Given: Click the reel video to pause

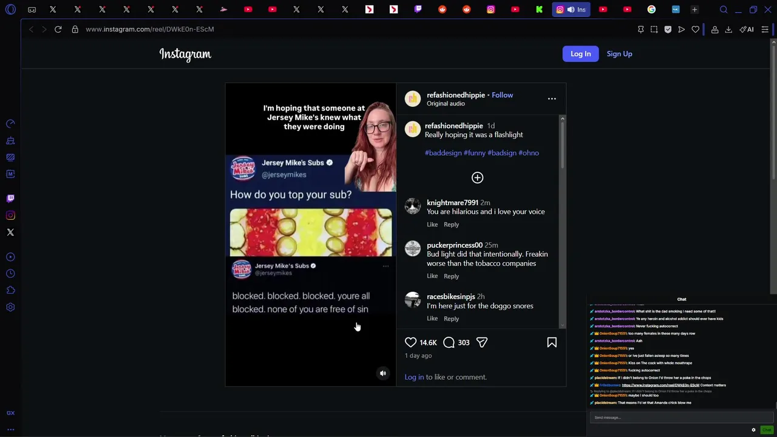Looking at the screenshot, I should [x=311, y=235].
